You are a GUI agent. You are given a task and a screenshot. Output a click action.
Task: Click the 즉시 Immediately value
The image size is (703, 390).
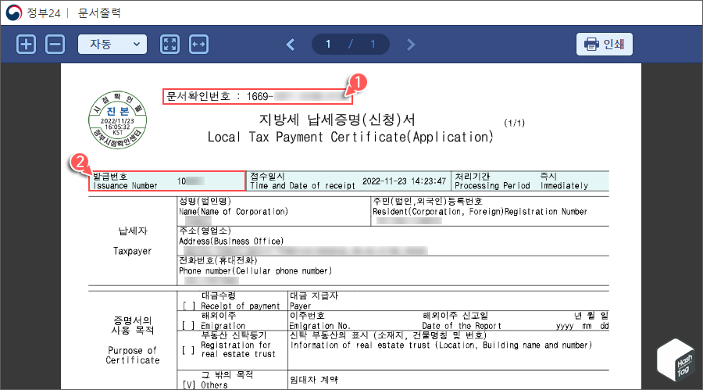coord(564,181)
